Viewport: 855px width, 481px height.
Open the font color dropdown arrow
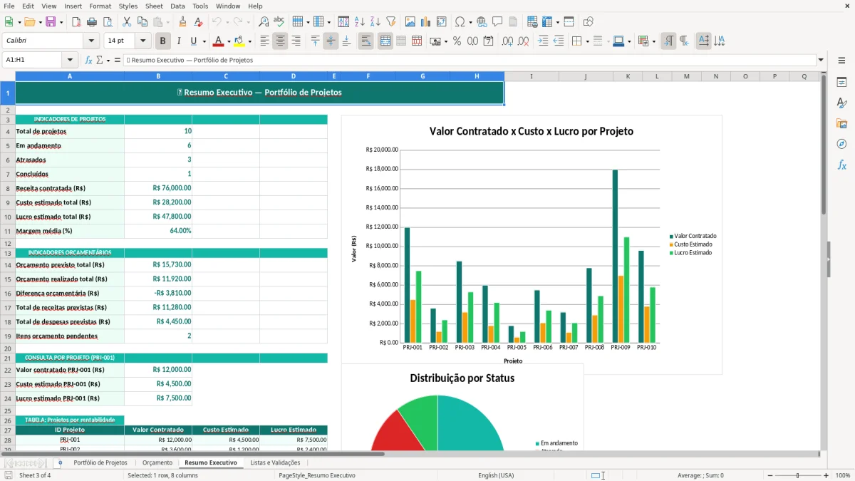click(229, 41)
